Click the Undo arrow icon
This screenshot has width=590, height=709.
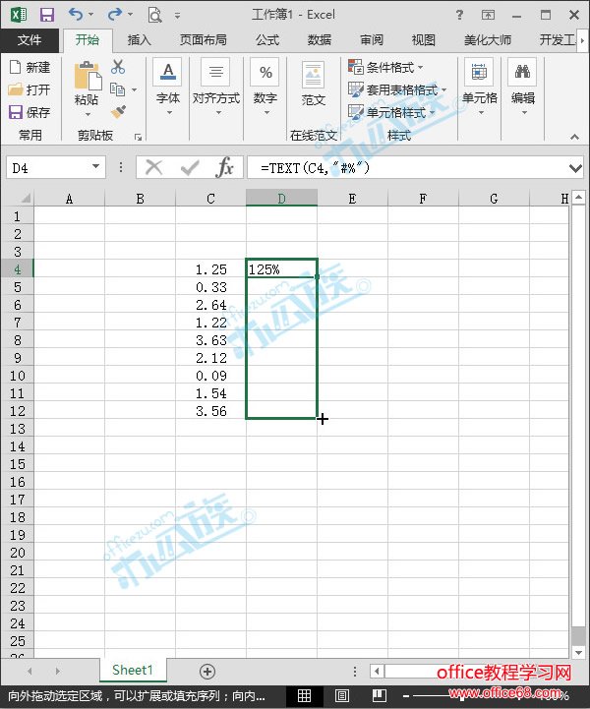coord(76,15)
